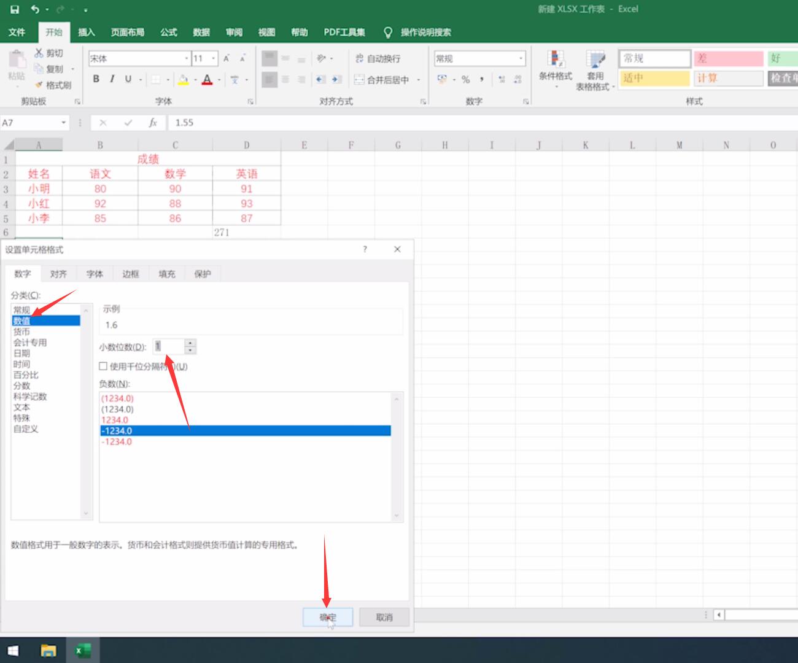Open Conditional Formatting (条件格式)
The image size is (798, 663).
point(556,70)
